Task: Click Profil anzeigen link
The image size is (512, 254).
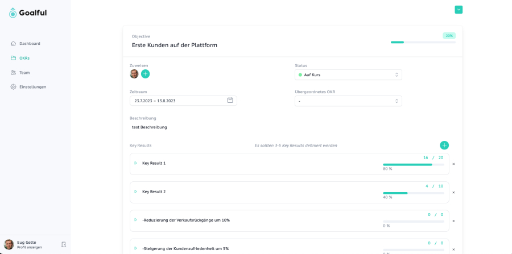Action: 30,247
